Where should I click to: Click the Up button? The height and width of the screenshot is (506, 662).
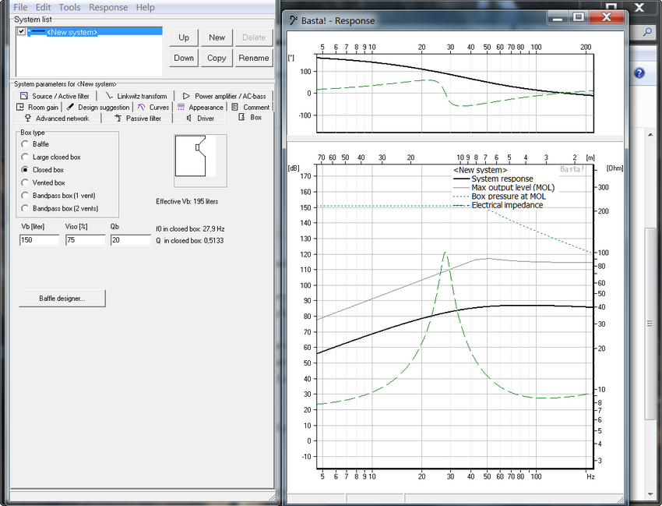(x=184, y=37)
